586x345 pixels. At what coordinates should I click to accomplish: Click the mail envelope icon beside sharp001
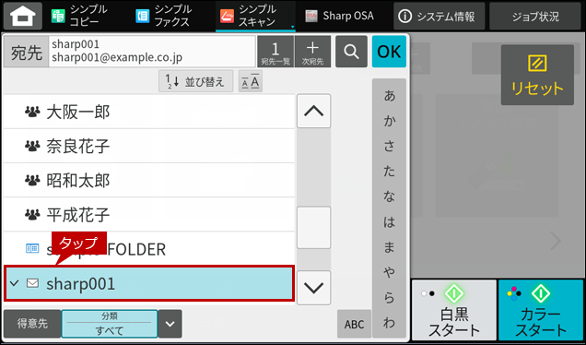tap(32, 283)
